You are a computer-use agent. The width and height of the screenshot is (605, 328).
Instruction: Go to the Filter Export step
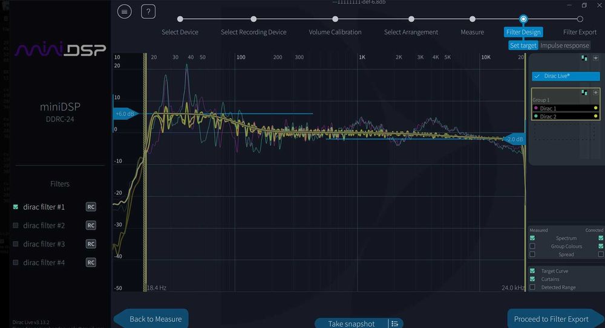(580, 32)
